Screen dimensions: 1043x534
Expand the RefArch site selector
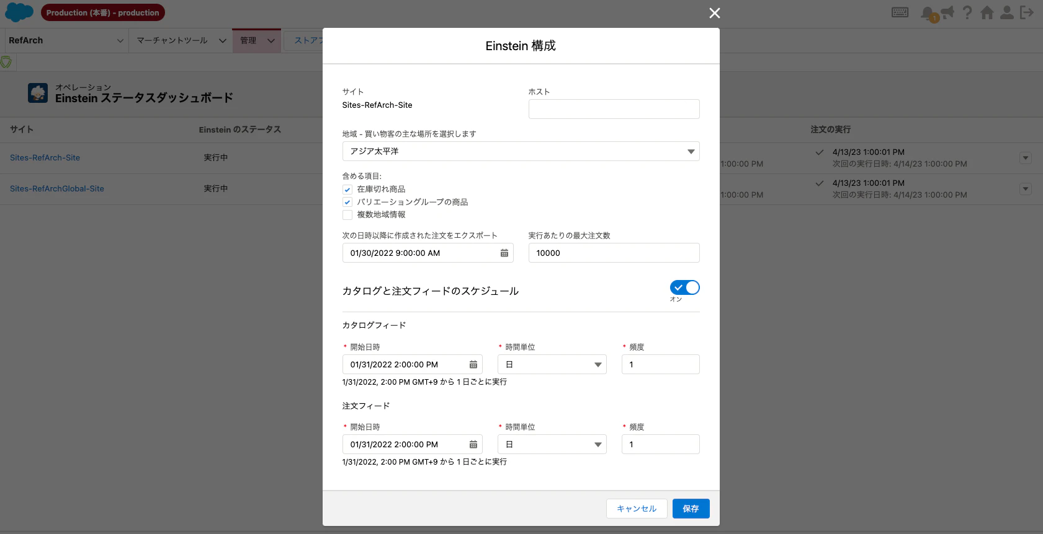(66, 40)
